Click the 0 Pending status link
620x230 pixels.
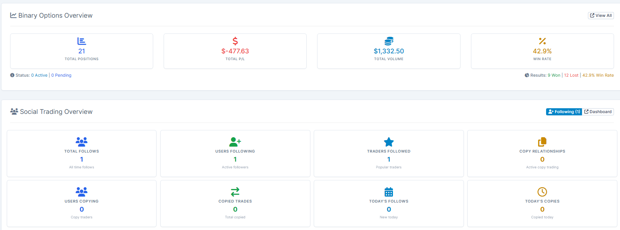pos(61,75)
